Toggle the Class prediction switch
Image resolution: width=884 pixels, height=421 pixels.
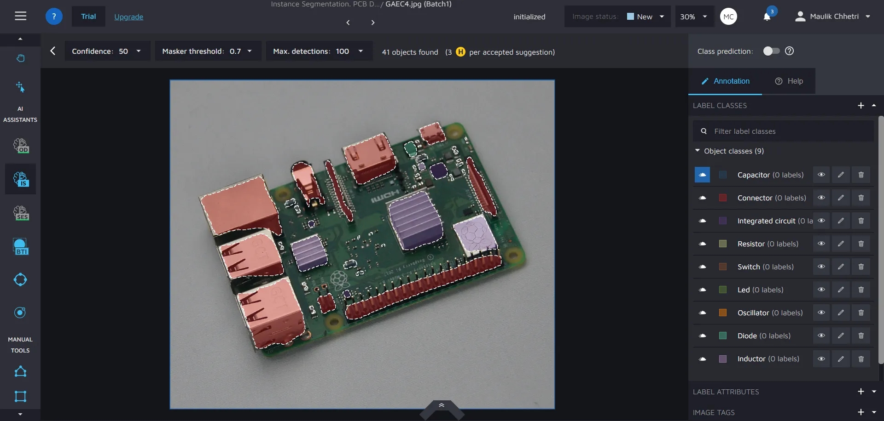point(771,51)
